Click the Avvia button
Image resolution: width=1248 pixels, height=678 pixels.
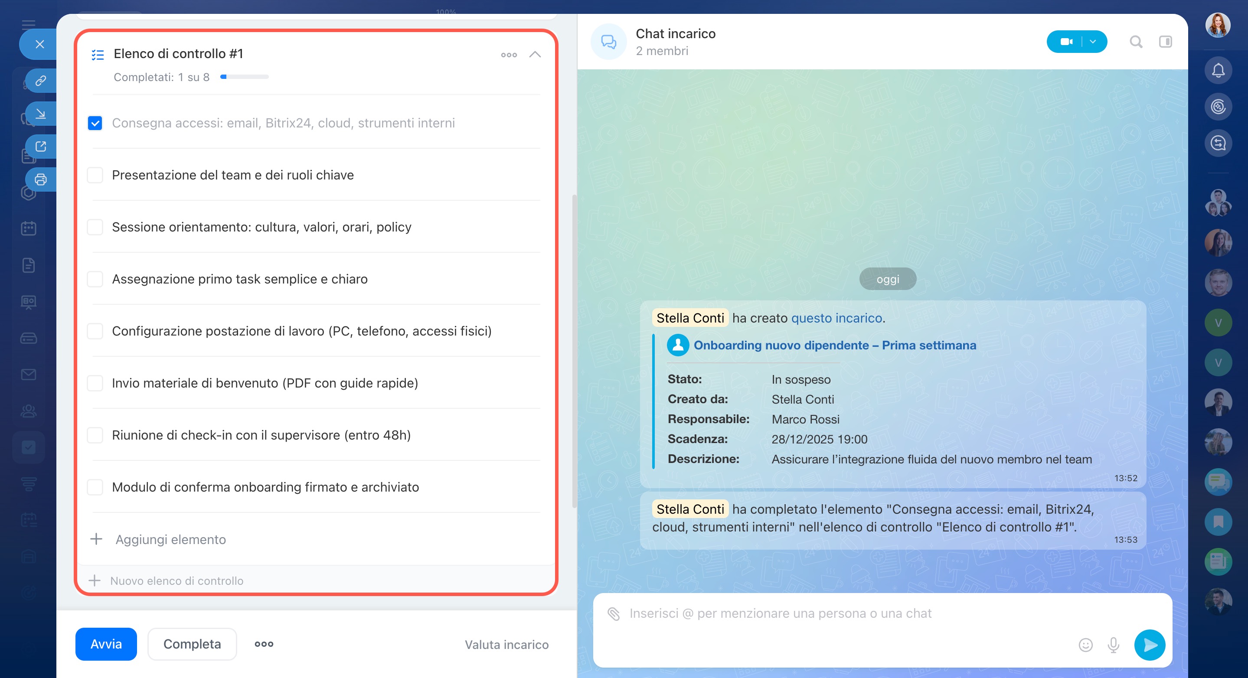[106, 644]
